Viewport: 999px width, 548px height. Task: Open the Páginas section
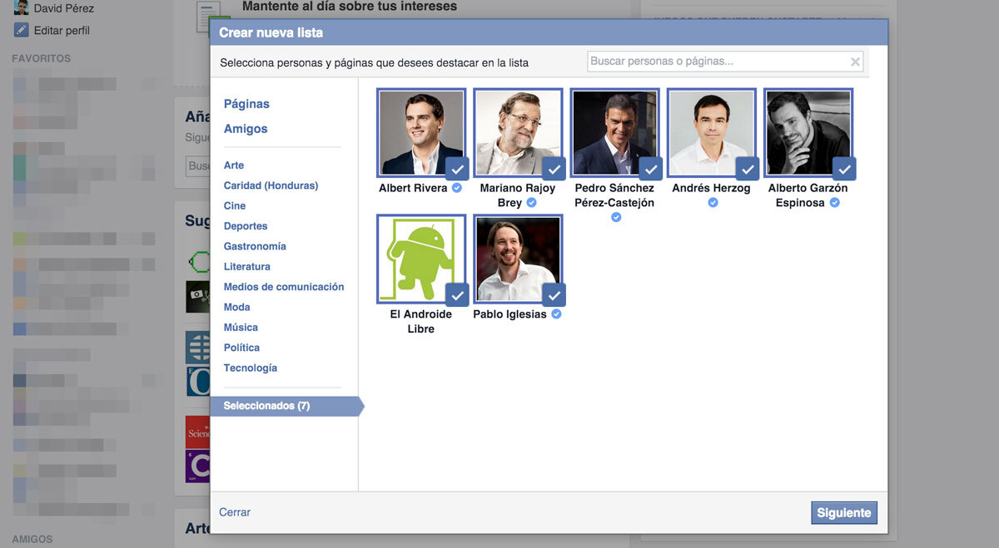point(246,104)
